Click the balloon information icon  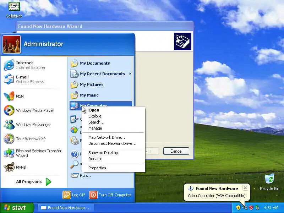(x=191, y=189)
